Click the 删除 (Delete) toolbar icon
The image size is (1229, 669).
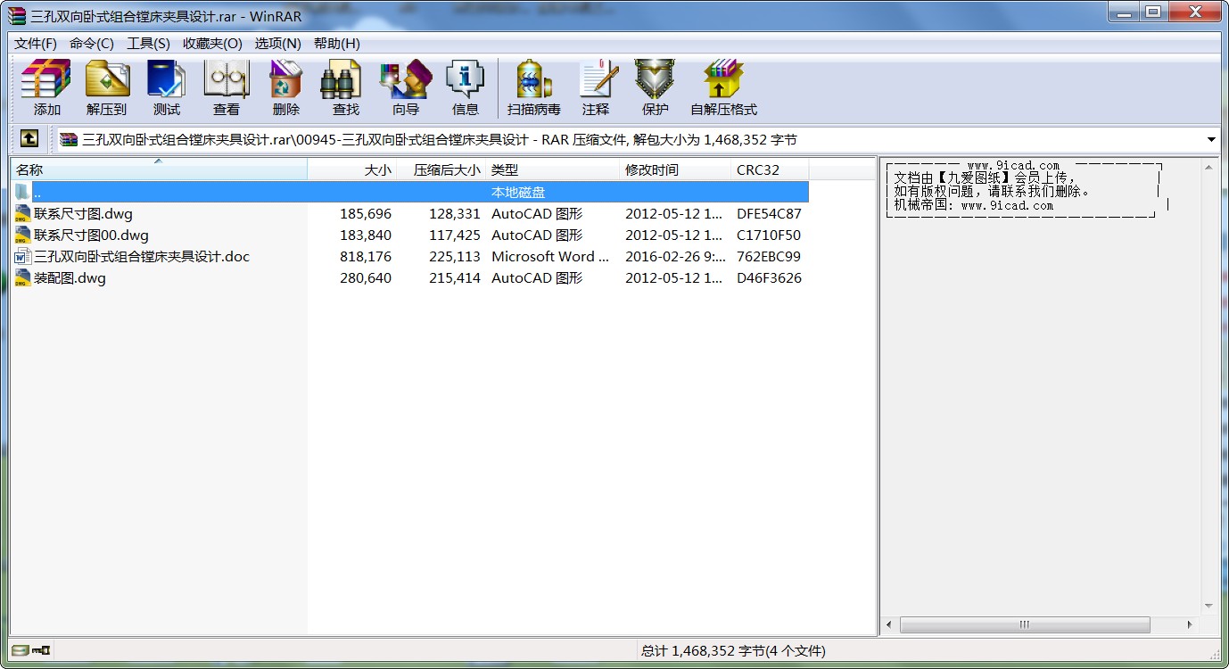[x=286, y=79]
